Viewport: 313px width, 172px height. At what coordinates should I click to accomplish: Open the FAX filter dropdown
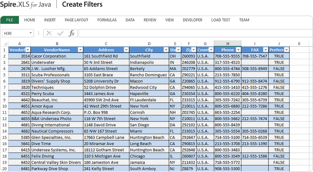pos(266,50)
